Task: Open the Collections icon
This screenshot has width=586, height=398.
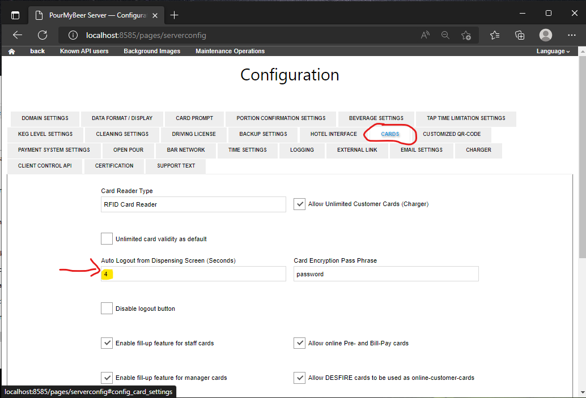Action: click(x=520, y=35)
